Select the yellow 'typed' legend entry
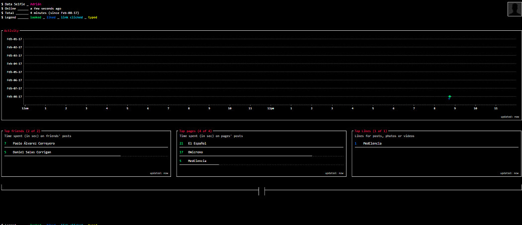 pos(92,17)
